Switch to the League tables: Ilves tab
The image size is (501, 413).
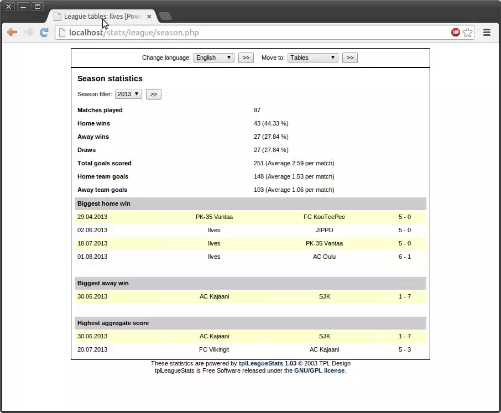click(100, 17)
